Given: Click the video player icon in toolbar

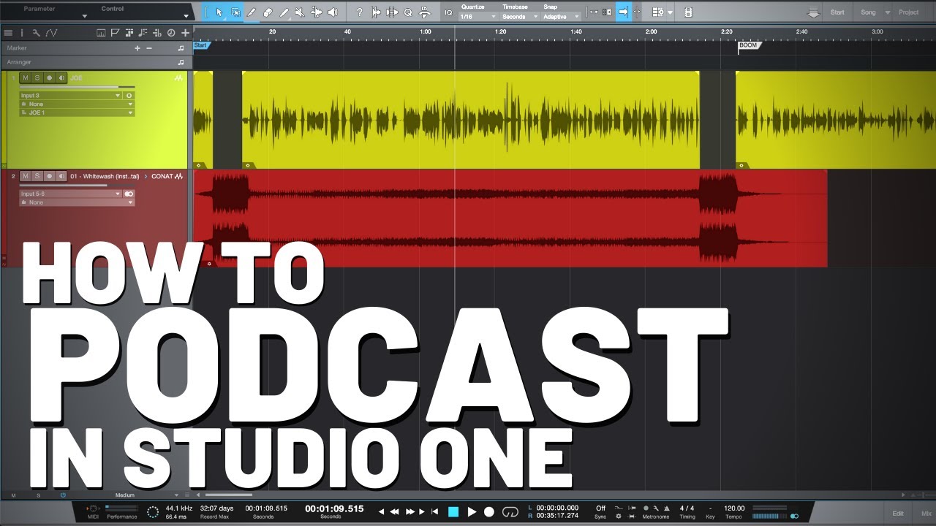Looking at the screenshot, I should click(687, 12).
